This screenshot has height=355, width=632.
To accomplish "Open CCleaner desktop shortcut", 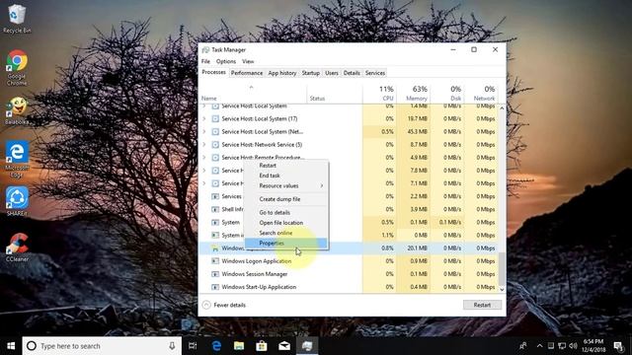I will [17, 248].
